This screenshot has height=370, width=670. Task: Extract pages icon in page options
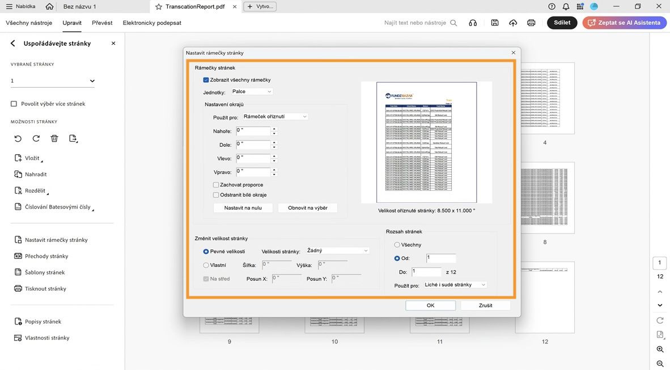73,138
